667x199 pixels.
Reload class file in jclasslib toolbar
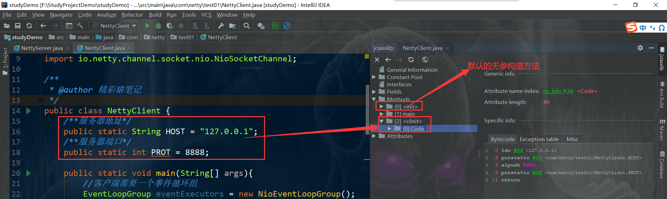click(411, 60)
